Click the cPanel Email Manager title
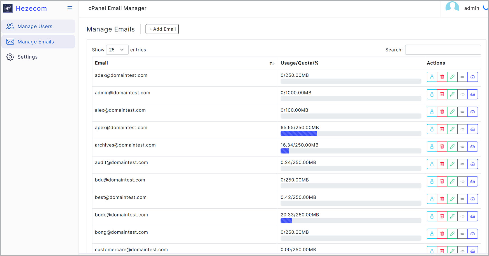The height and width of the screenshot is (256, 489). pyautogui.click(x=117, y=8)
